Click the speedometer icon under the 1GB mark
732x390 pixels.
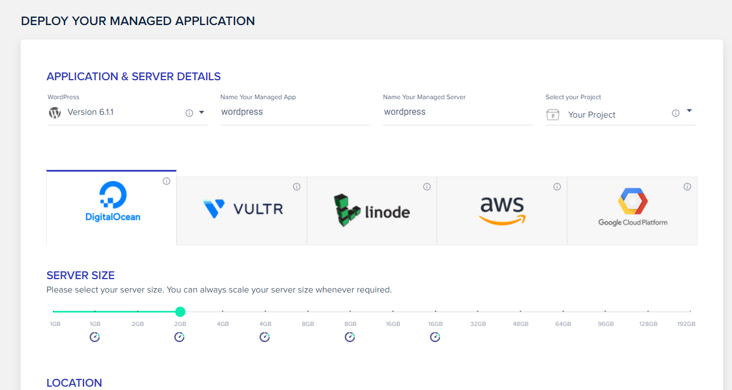click(x=95, y=337)
